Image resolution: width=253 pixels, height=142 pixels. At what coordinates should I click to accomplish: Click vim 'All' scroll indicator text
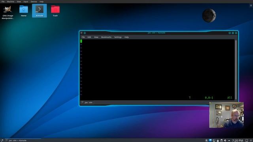click(x=230, y=98)
